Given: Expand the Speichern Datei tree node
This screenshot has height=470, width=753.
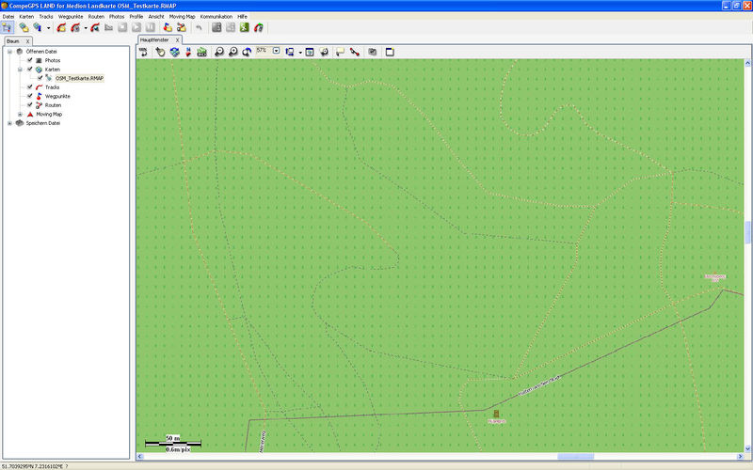Looking at the screenshot, I should [9, 123].
